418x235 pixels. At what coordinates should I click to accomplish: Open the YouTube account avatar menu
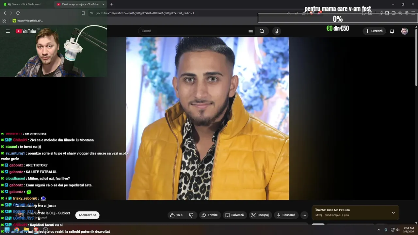click(x=405, y=31)
